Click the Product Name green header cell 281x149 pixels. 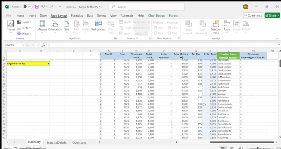tap(228, 56)
